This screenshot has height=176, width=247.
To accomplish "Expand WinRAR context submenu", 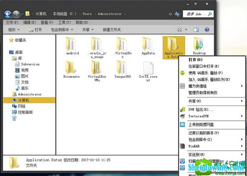I will pyautogui.click(x=212, y=146).
